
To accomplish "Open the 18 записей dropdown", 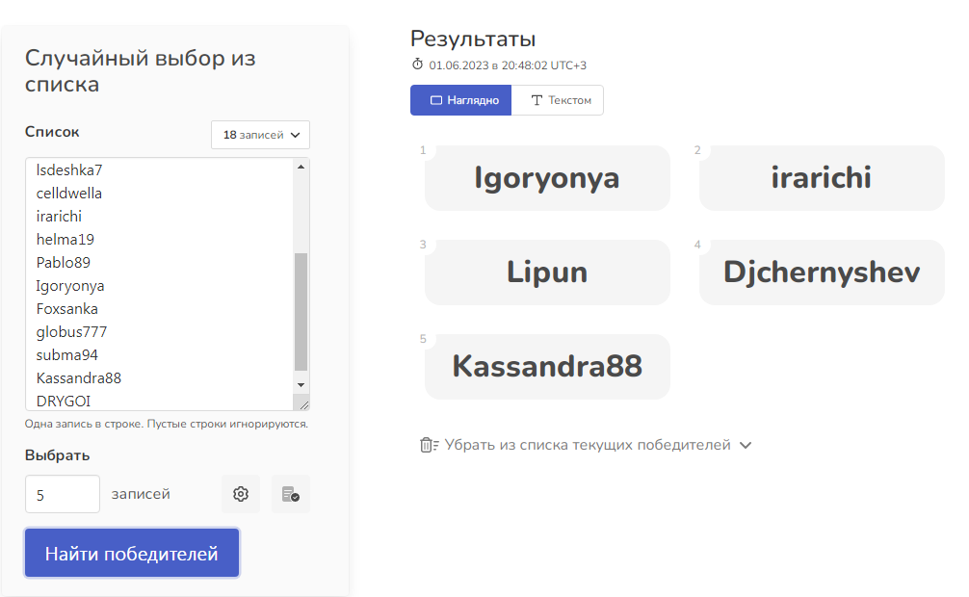I will (x=260, y=135).
